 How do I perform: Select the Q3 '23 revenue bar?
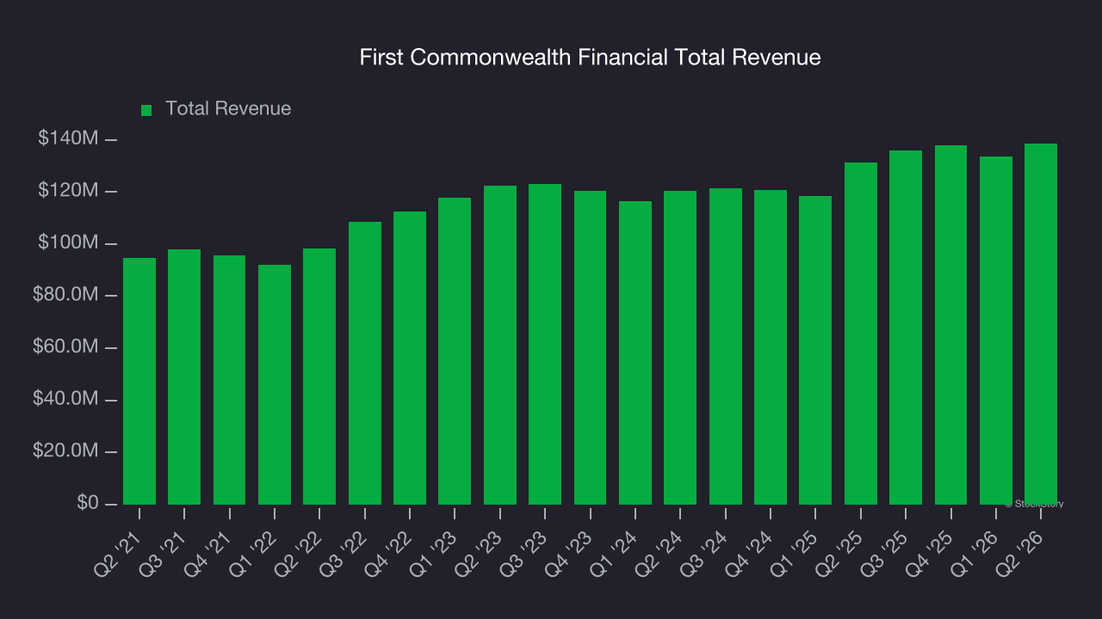(545, 344)
